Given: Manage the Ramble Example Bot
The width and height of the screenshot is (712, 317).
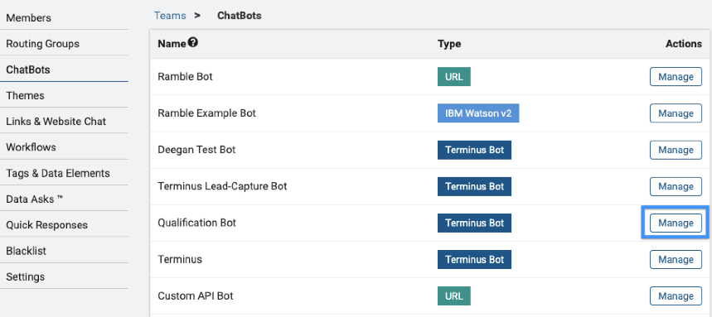Looking at the screenshot, I should [x=676, y=113].
